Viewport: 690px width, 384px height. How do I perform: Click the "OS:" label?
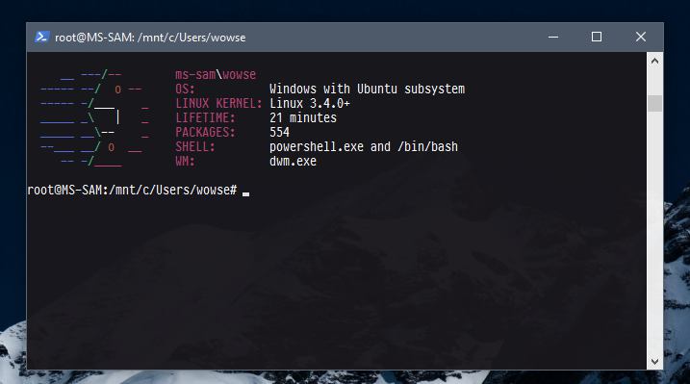(185, 89)
